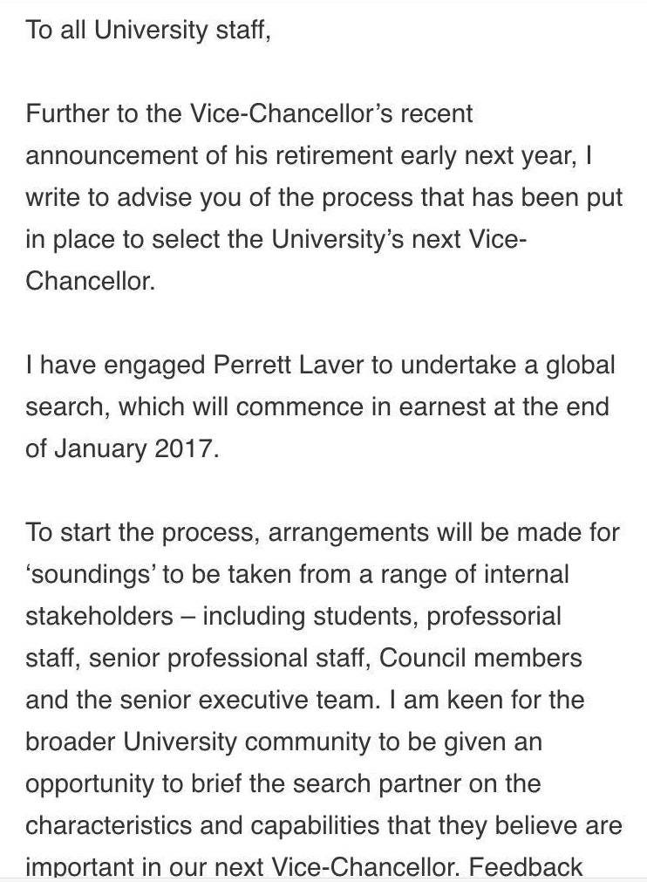This screenshot has width=647, height=882.
Task: Click the word 'opportunity' in last paragraph
Action: (x=90, y=783)
